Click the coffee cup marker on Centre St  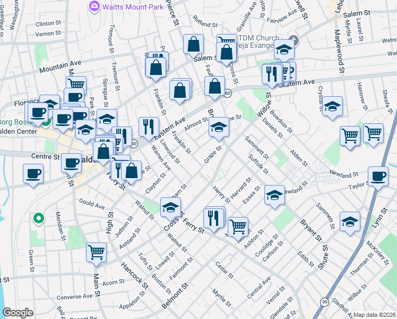click(x=72, y=164)
